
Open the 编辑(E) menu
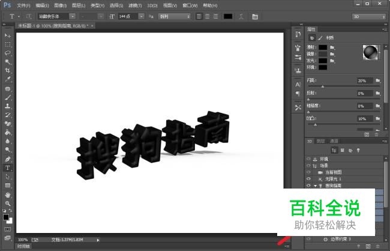point(42,5)
